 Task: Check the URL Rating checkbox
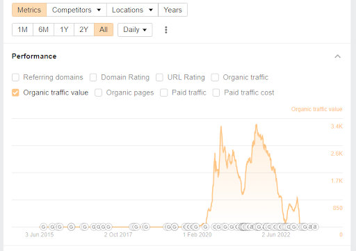coord(159,77)
